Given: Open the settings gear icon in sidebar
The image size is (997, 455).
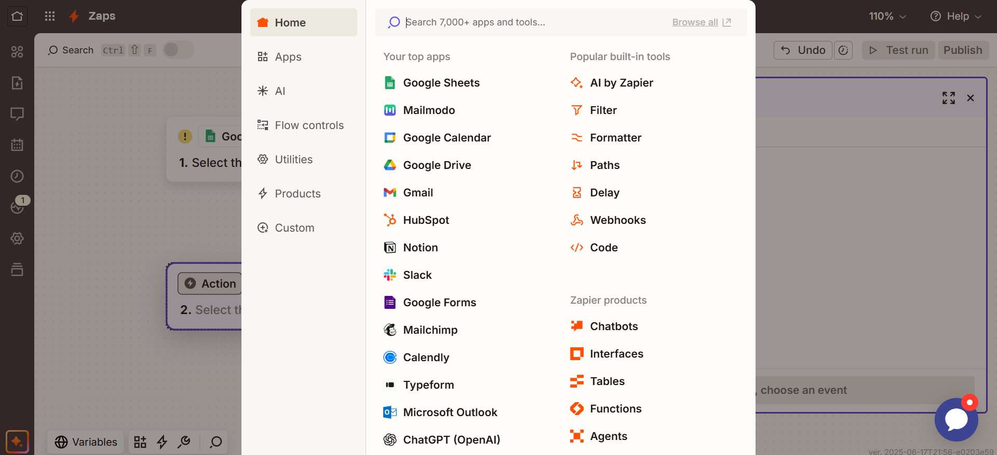Looking at the screenshot, I should [x=17, y=238].
